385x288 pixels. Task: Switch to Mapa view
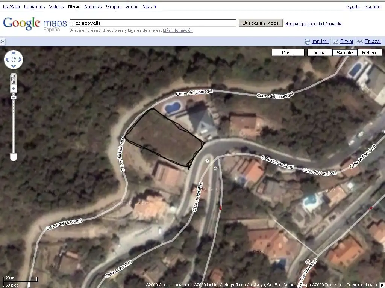pyautogui.click(x=320, y=52)
